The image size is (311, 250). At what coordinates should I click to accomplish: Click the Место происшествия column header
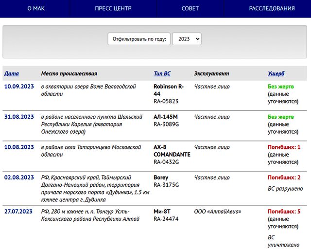click(69, 73)
